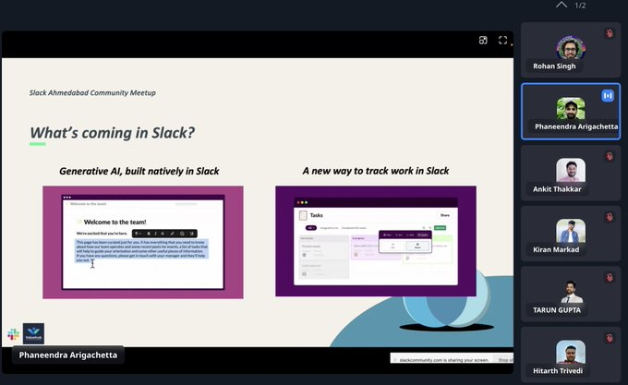Click Stop sharing button in notification bar

505,360
